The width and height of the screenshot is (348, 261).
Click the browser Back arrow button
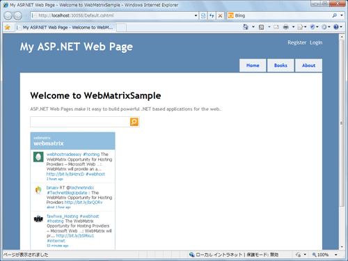point(8,16)
